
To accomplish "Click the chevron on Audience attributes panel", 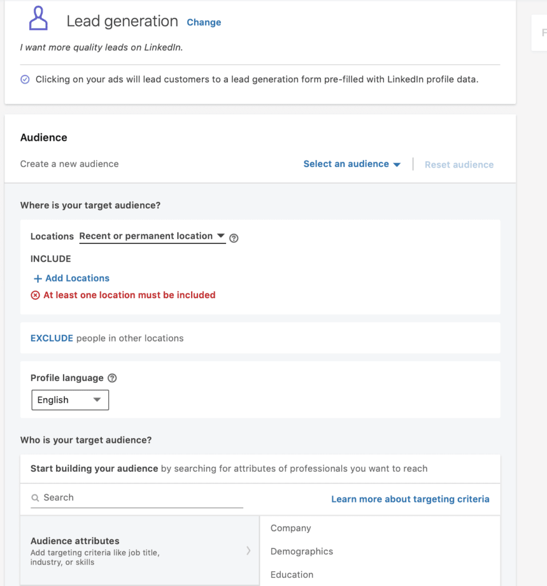I will click(x=249, y=551).
